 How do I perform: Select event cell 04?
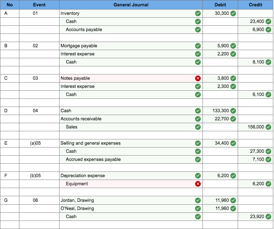click(39, 111)
